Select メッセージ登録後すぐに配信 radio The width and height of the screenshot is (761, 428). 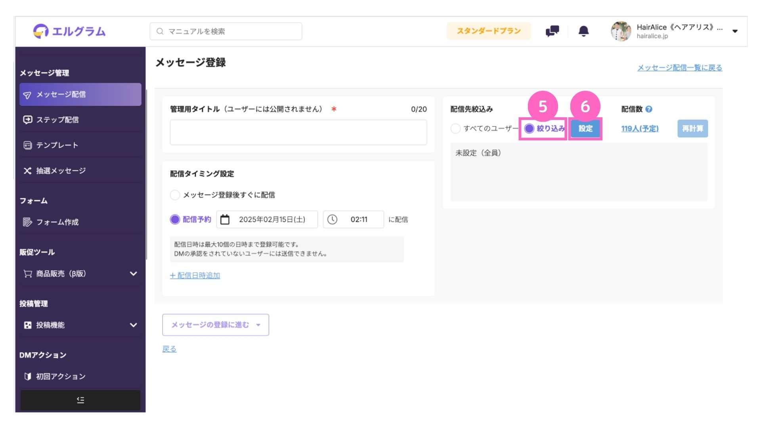pyautogui.click(x=175, y=195)
